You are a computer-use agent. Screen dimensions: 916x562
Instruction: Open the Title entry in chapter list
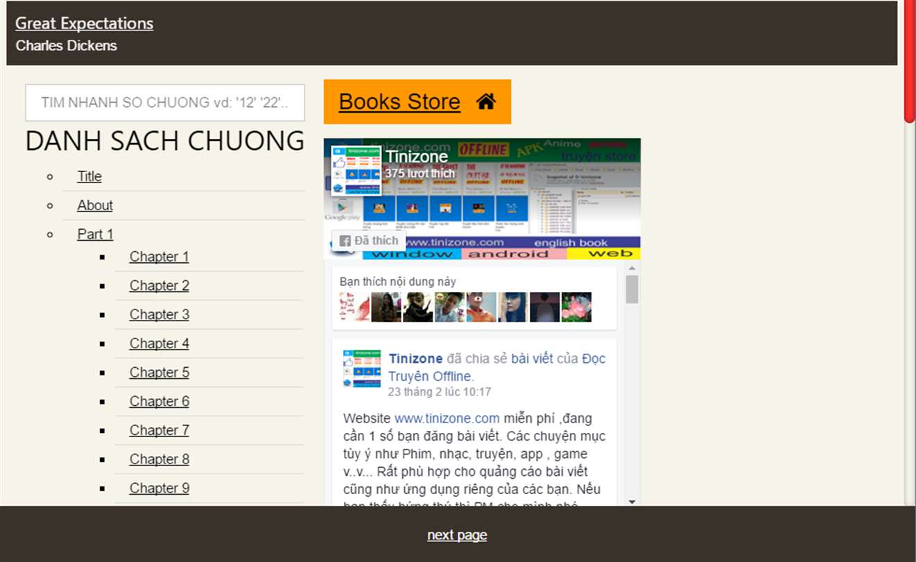89,176
